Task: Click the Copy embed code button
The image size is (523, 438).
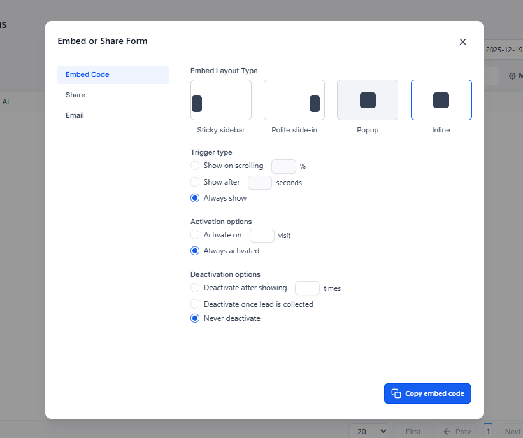Action: coord(427,393)
